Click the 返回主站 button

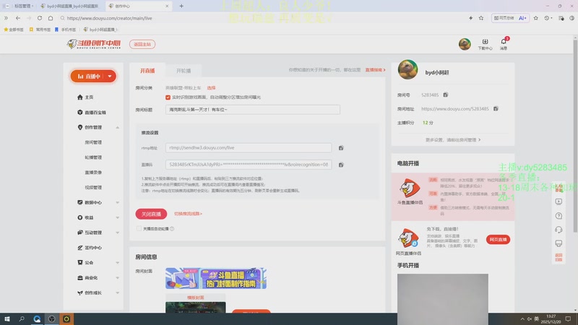click(142, 44)
